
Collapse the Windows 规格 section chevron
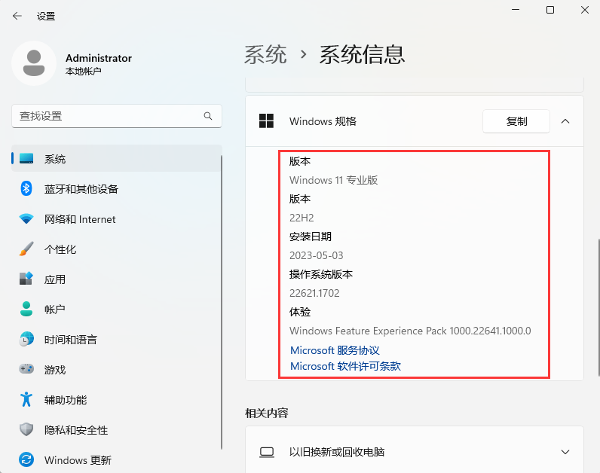[x=565, y=121]
